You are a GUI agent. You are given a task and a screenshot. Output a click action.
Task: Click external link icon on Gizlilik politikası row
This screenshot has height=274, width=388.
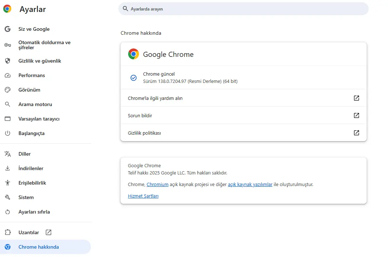(x=356, y=133)
